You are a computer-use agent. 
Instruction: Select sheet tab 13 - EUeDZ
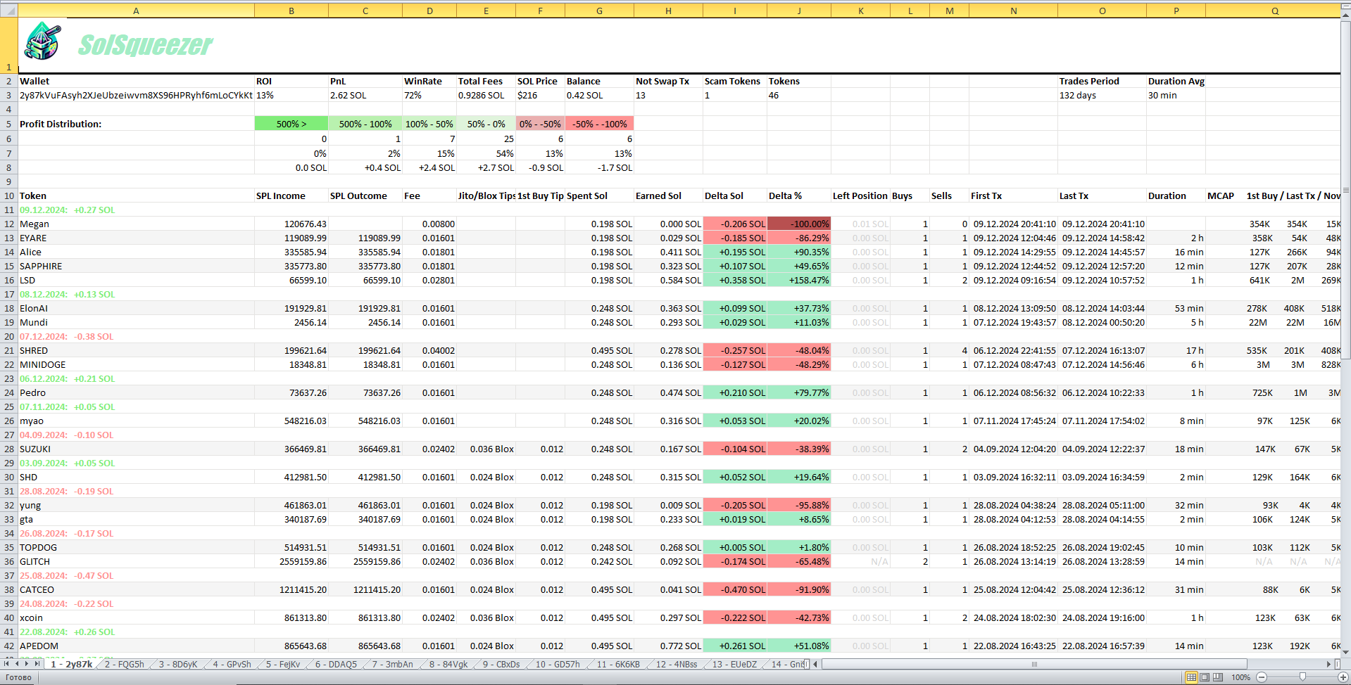pyautogui.click(x=734, y=664)
